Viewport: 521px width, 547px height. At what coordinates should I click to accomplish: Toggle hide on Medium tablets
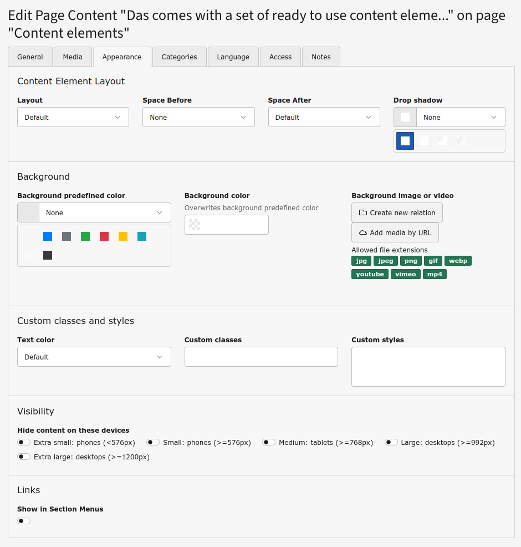[x=269, y=443]
